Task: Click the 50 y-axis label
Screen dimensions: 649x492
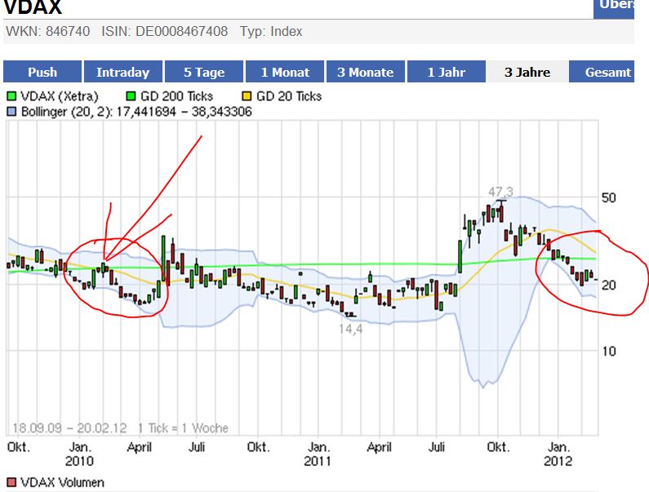Action: [x=608, y=197]
